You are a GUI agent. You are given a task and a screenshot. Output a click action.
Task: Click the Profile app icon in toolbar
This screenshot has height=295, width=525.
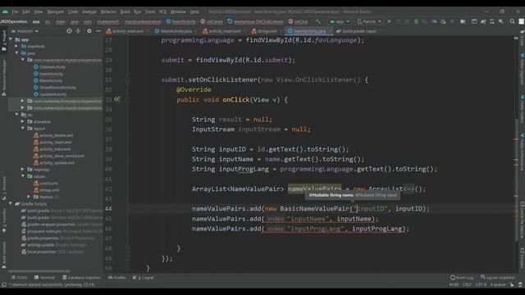click(434, 21)
